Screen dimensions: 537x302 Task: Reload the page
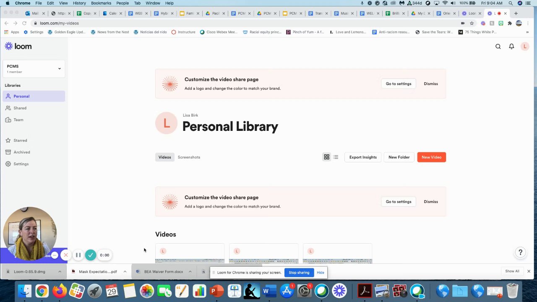click(x=24, y=23)
